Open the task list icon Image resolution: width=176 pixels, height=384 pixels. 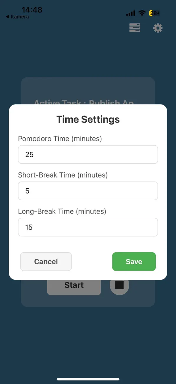(x=135, y=28)
